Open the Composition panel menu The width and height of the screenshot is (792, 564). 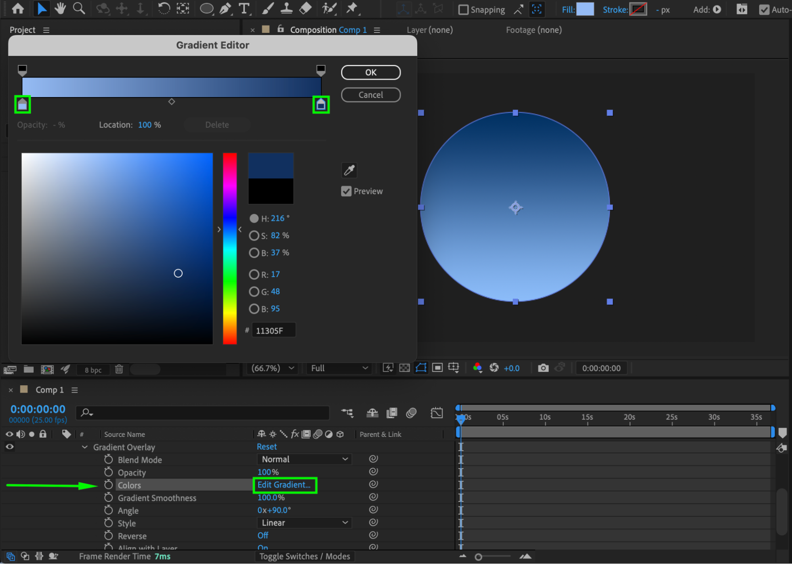point(377,30)
